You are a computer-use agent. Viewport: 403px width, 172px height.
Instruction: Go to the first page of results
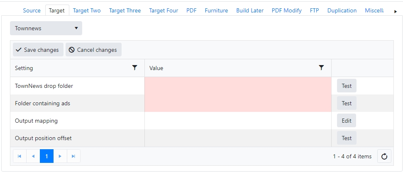click(x=20, y=156)
